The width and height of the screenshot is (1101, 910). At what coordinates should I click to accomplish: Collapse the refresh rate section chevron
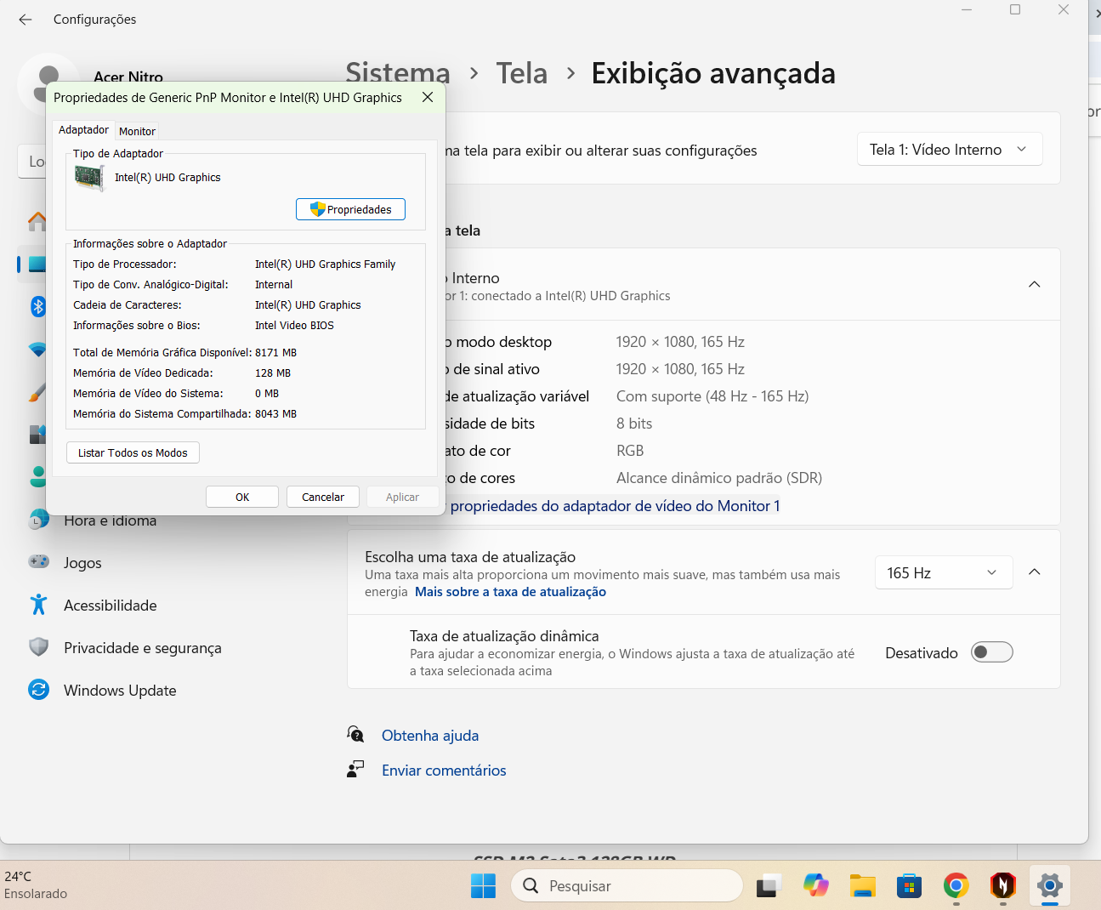pyautogui.click(x=1035, y=572)
